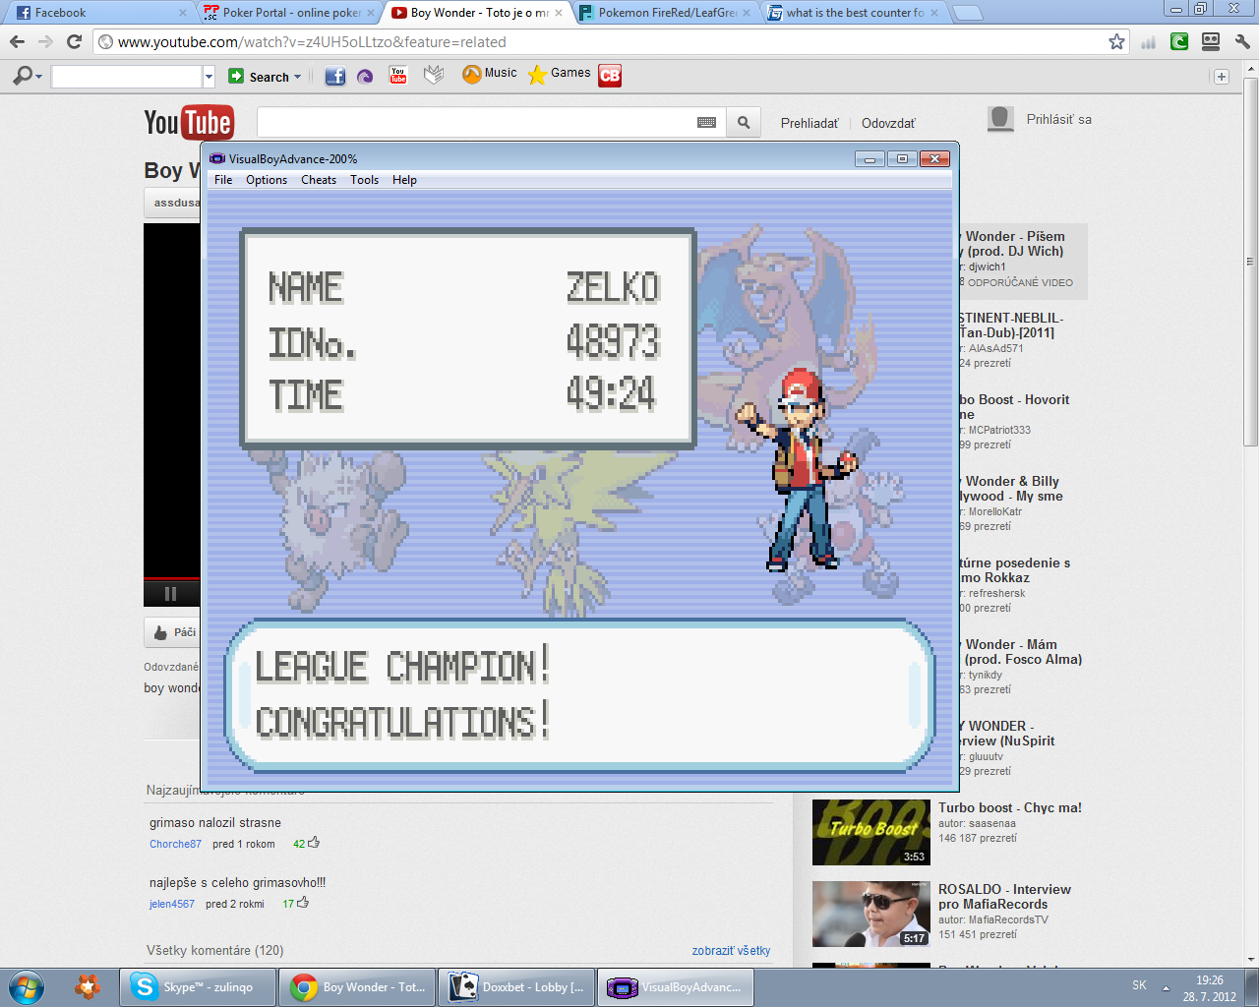Reload the page with the refresh icon
This screenshot has width=1259, height=1007.
pyautogui.click(x=74, y=41)
